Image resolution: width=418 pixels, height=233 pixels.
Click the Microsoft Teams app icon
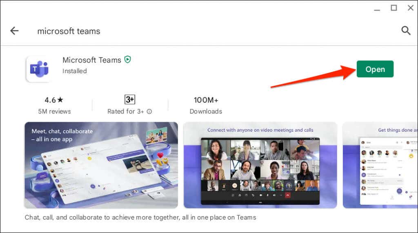(x=39, y=69)
